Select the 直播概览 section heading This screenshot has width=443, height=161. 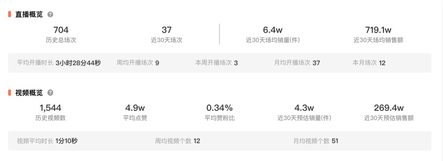pos(29,14)
